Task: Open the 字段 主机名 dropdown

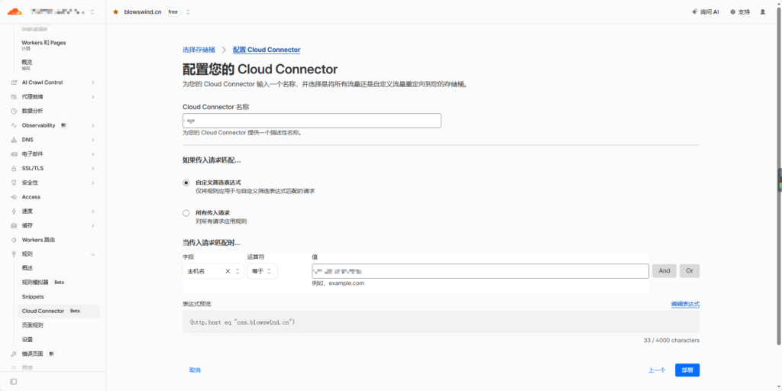Action: [x=214, y=271]
